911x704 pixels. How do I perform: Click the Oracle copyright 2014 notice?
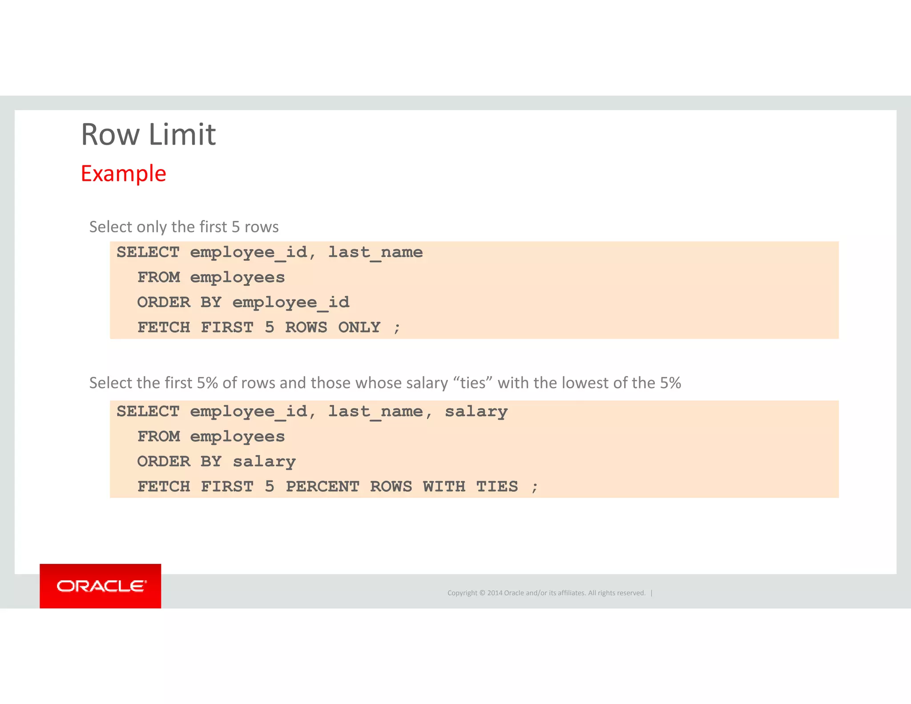tap(546, 593)
